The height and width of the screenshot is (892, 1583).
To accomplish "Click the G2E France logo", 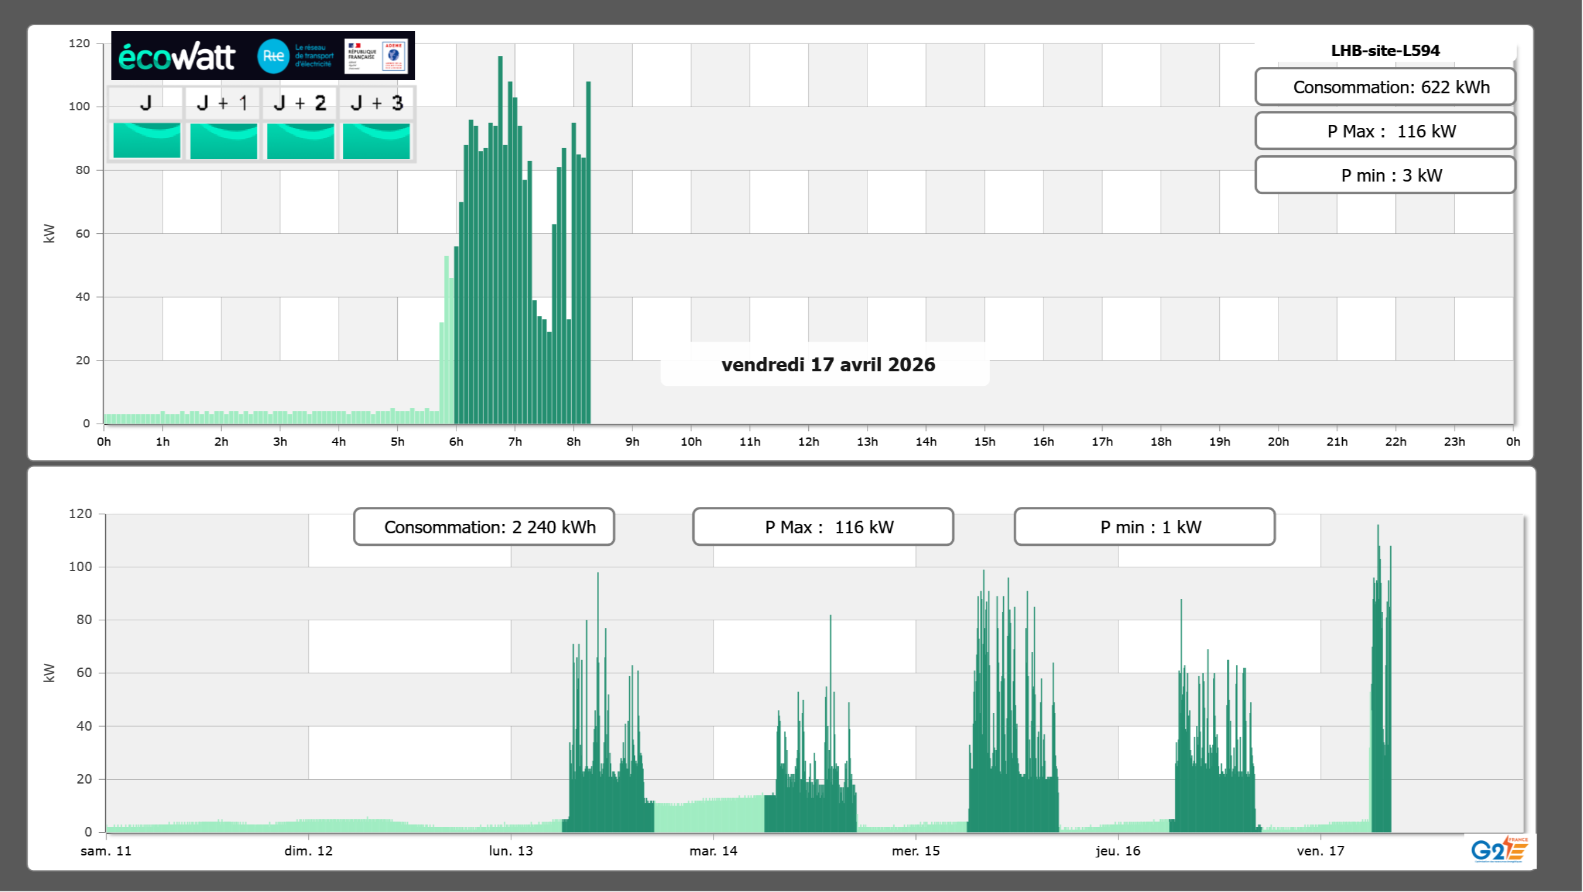I will click(x=1499, y=850).
